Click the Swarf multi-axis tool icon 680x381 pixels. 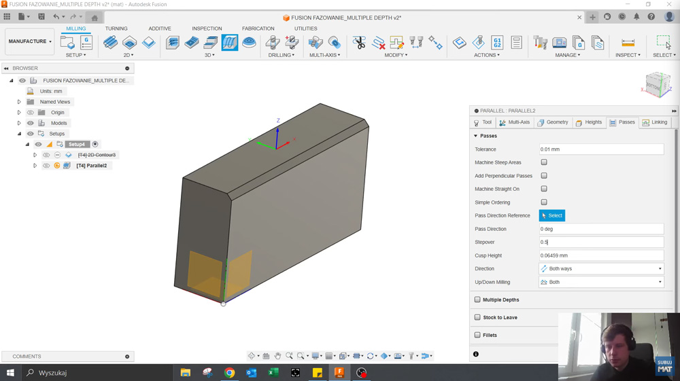316,42
